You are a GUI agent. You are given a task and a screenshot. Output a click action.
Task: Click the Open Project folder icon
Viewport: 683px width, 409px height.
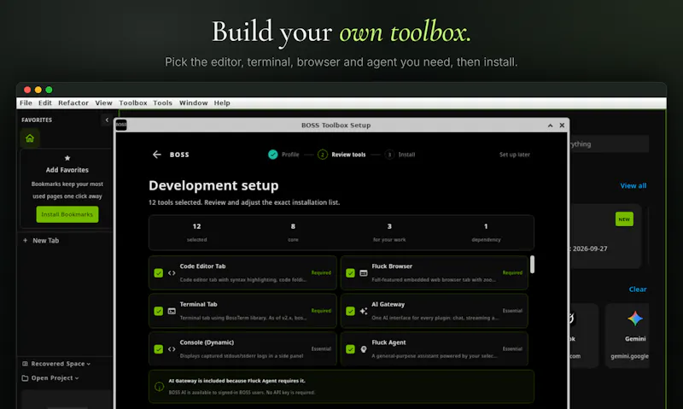(x=25, y=378)
